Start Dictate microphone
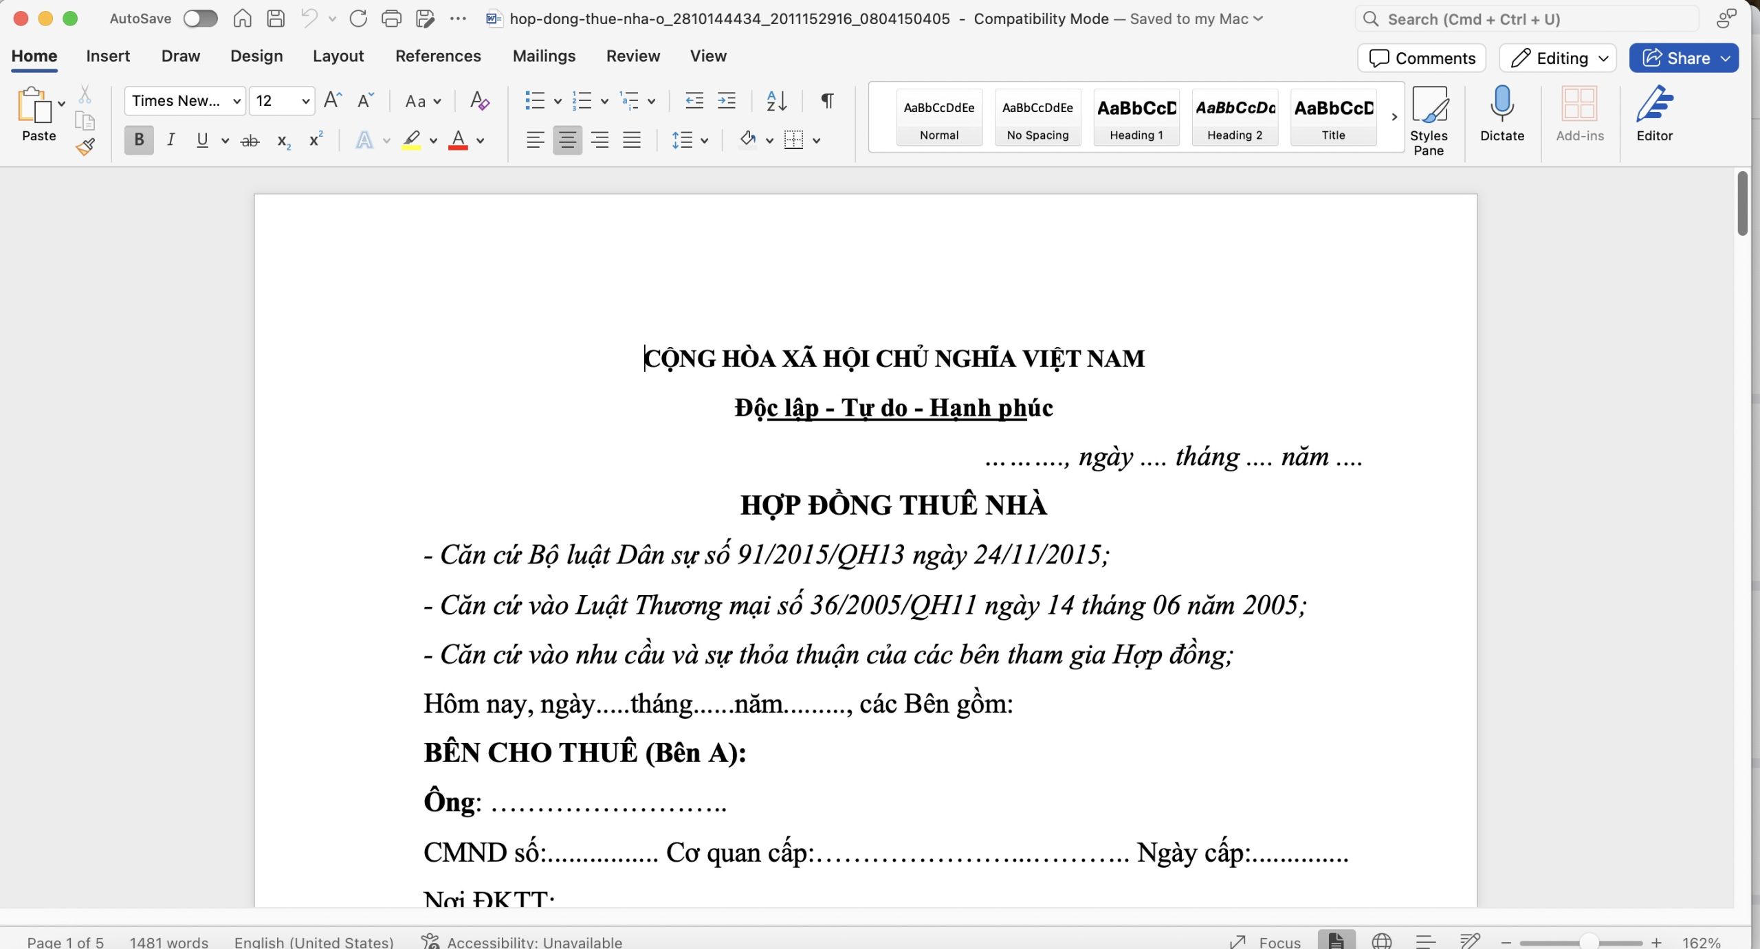 (x=1502, y=114)
